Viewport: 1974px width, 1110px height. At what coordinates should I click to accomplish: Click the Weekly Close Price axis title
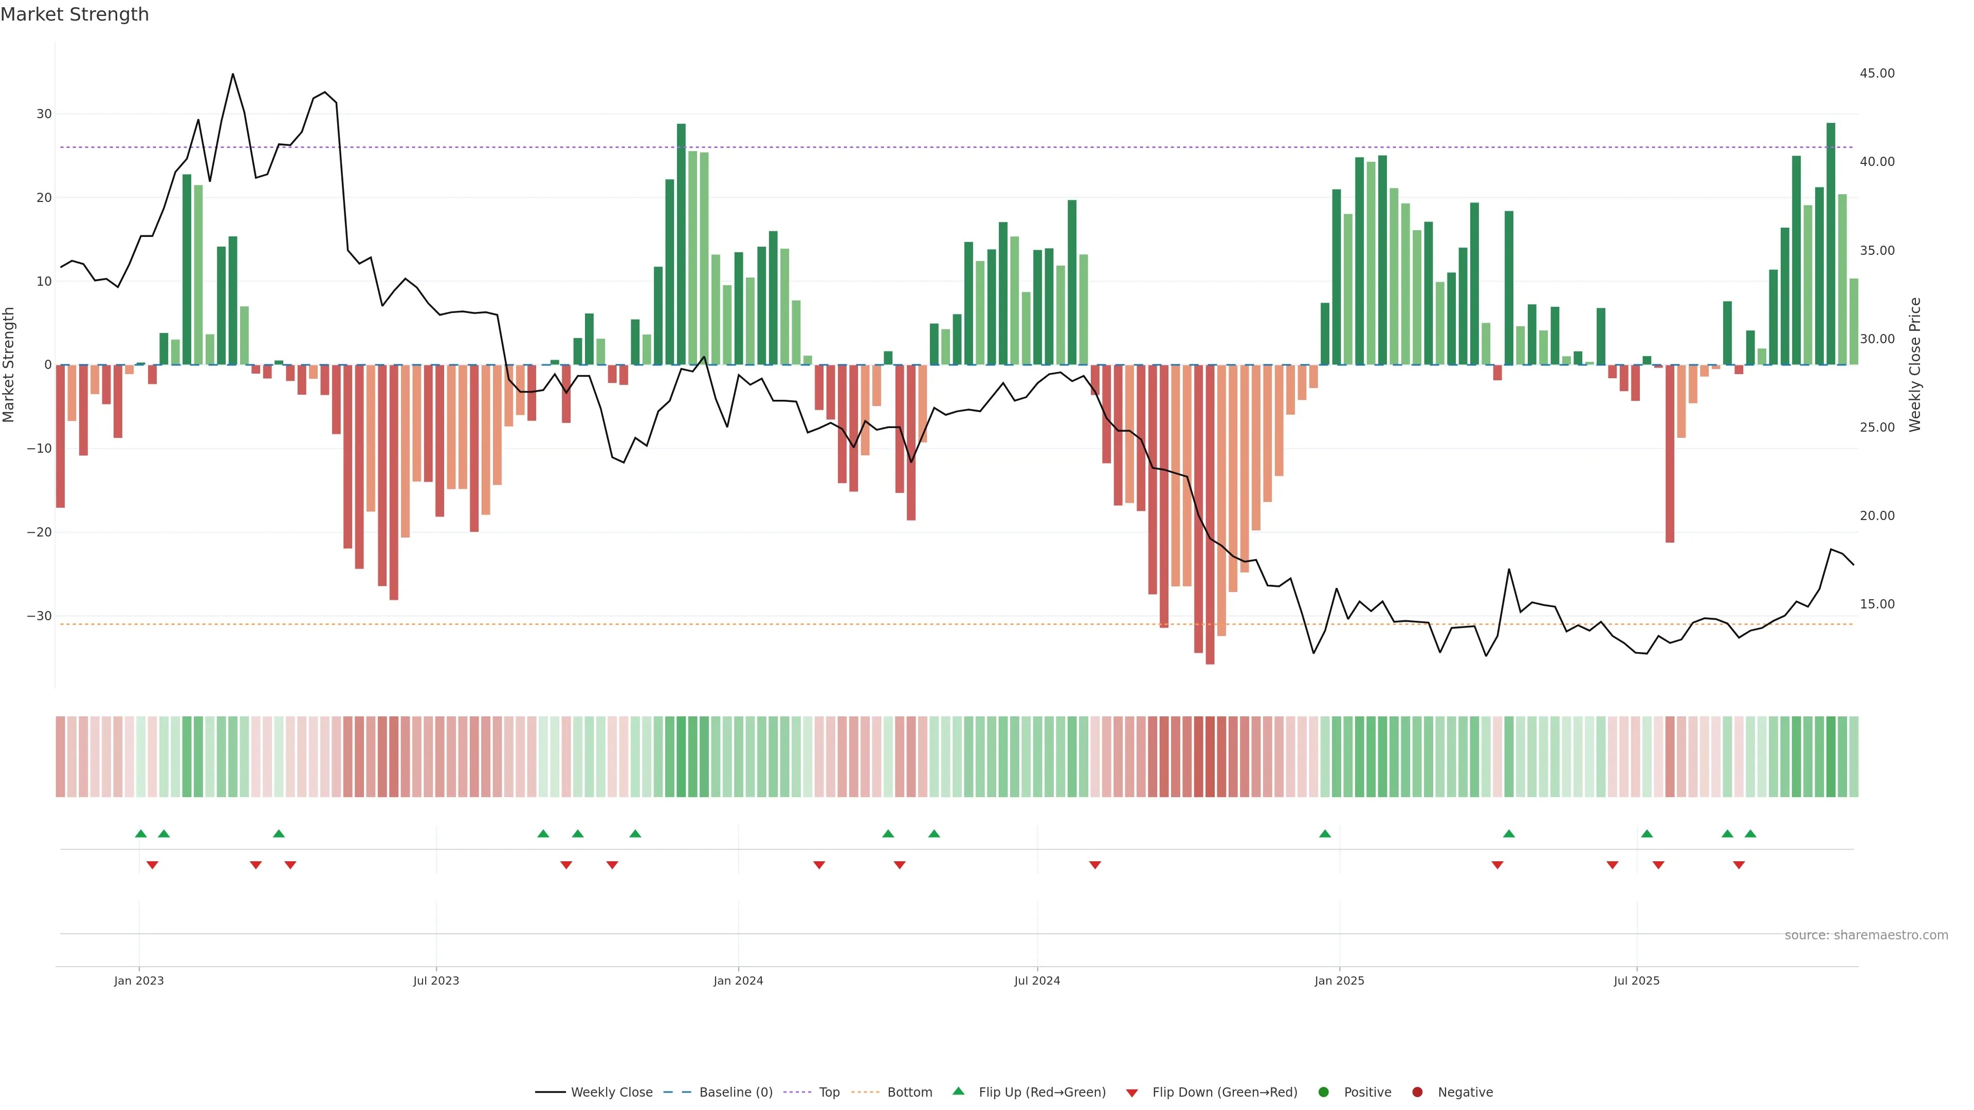(x=1915, y=365)
